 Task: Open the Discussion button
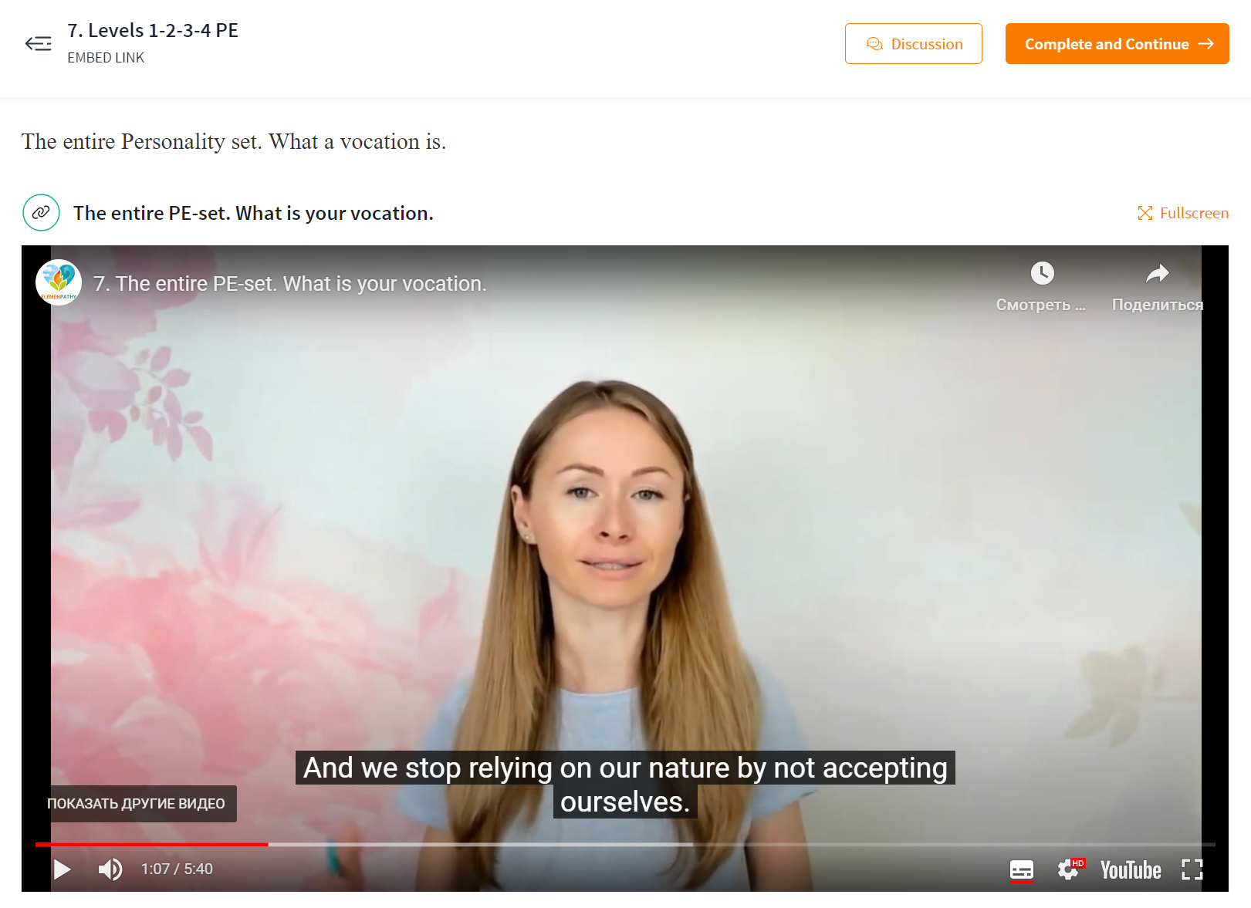pyautogui.click(x=914, y=44)
